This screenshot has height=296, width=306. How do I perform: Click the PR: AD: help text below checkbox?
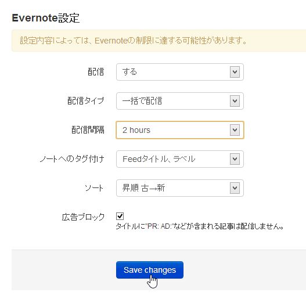(200, 226)
